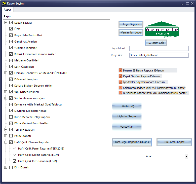Expand the Sonlu eleman sonuçları node
This screenshot has height=184, width=196.
(6, 98)
